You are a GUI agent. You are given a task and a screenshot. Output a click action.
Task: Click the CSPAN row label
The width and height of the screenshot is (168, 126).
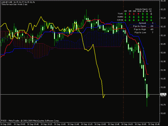[120, 20]
